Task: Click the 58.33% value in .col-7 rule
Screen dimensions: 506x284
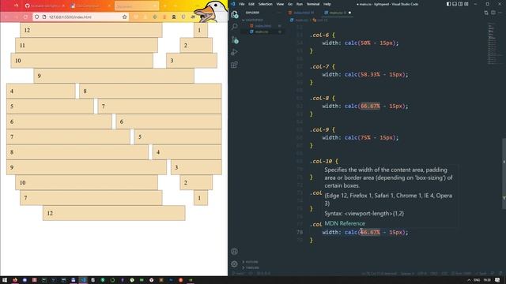Action: point(370,74)
